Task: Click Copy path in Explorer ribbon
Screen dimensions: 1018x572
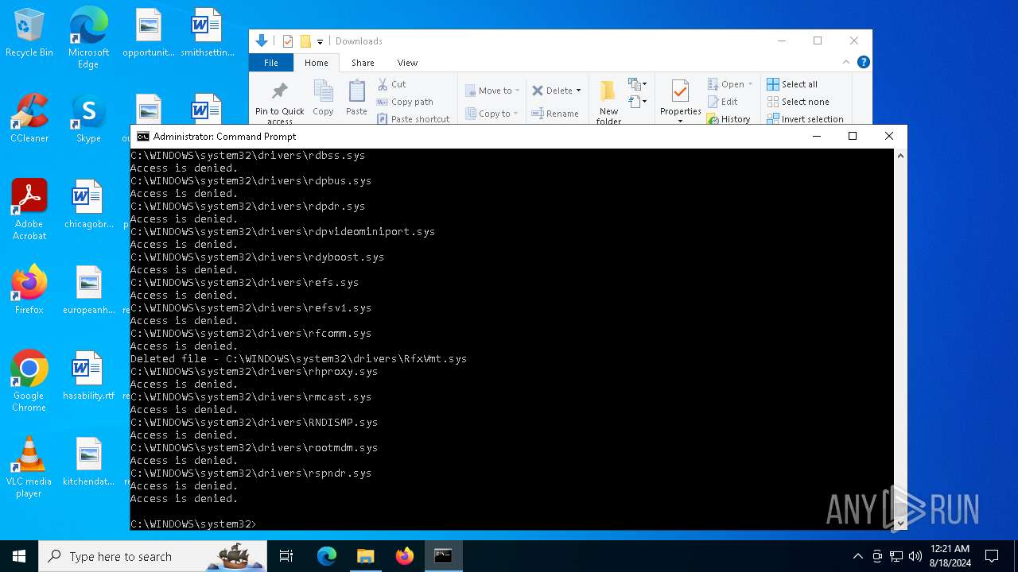Action: 405,102
